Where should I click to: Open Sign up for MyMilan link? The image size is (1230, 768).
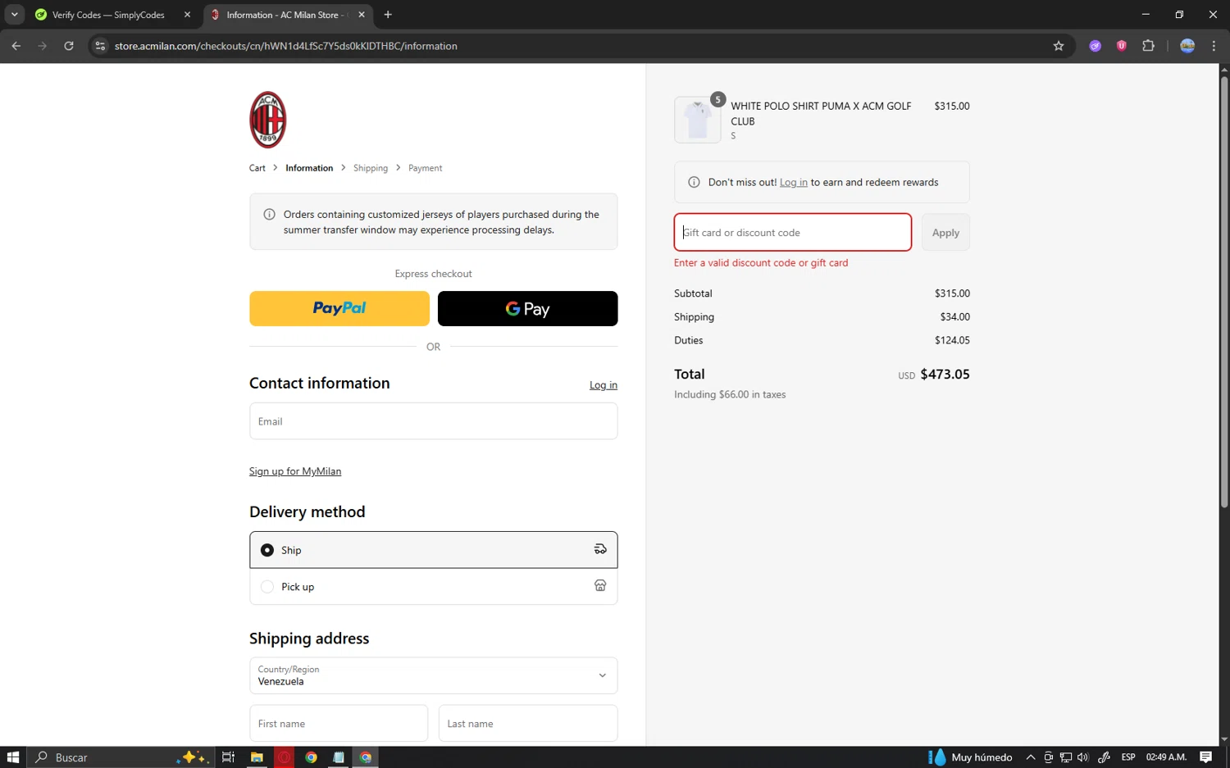coord(295,471)
